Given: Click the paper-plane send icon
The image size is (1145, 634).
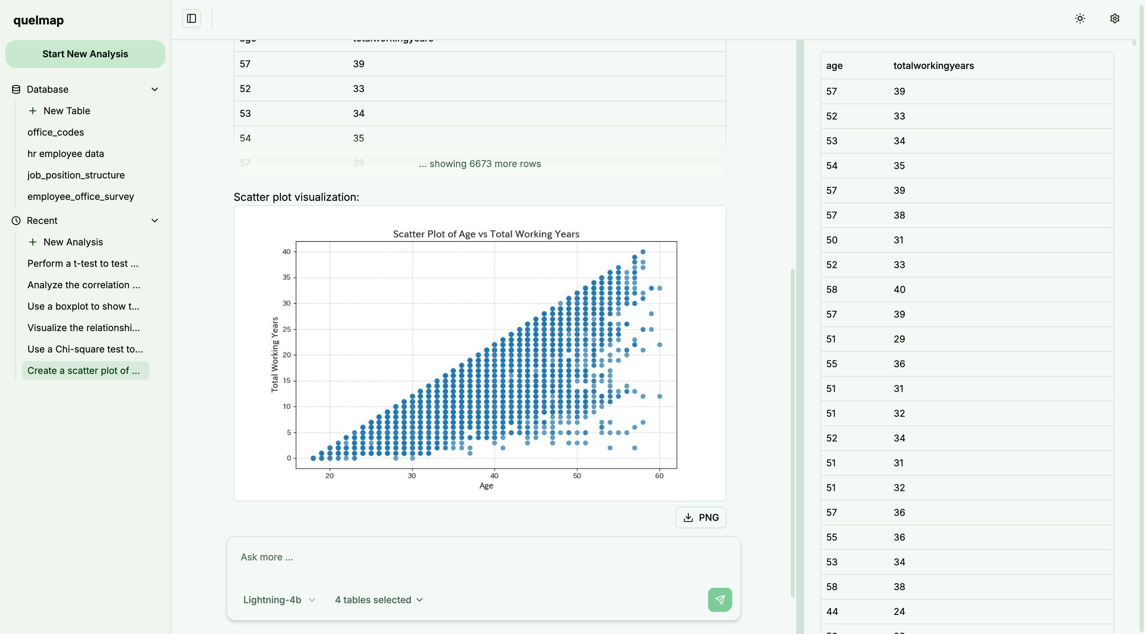Looking at the screenshot, I should (719, 599).
